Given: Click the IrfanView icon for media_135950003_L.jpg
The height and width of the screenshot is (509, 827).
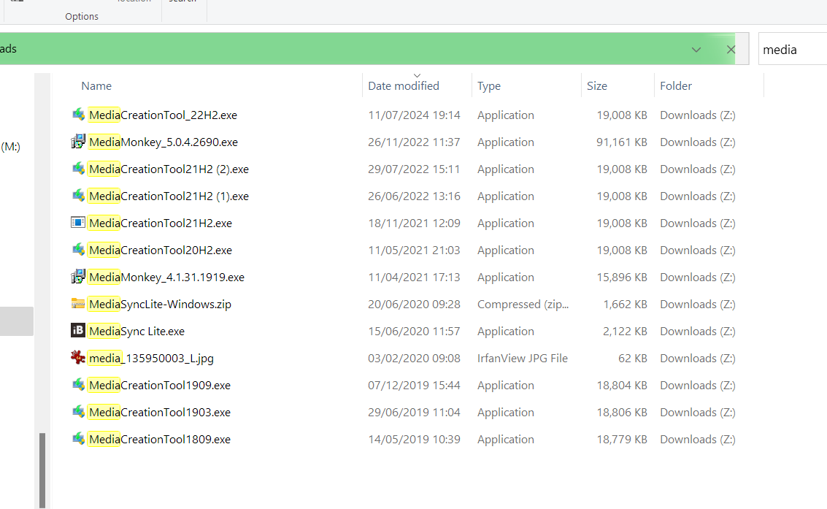Looking at the screenshot, I should tap(78, 358).
